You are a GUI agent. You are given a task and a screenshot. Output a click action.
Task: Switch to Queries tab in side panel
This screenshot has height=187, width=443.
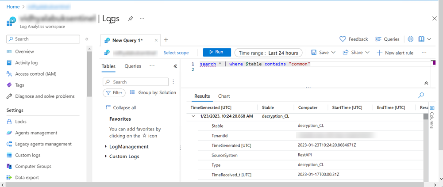133,66
